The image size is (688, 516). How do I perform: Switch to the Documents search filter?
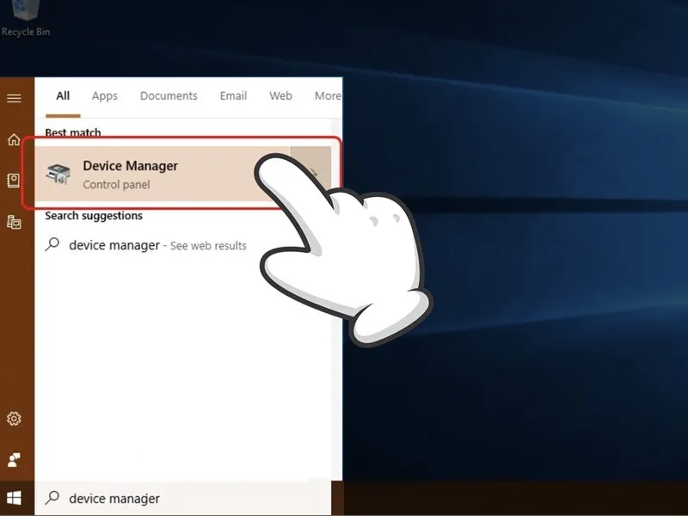pos(169,95)
